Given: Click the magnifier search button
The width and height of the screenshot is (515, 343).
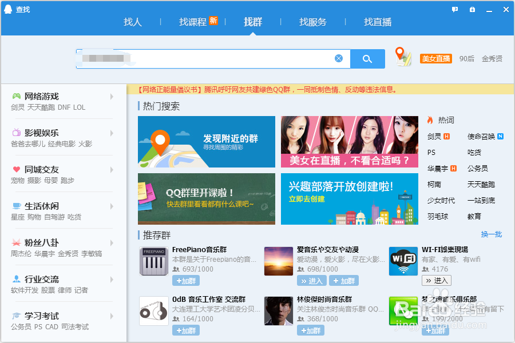Looking at the screenshot, I should pyautogui.click(x=367, y=59).
